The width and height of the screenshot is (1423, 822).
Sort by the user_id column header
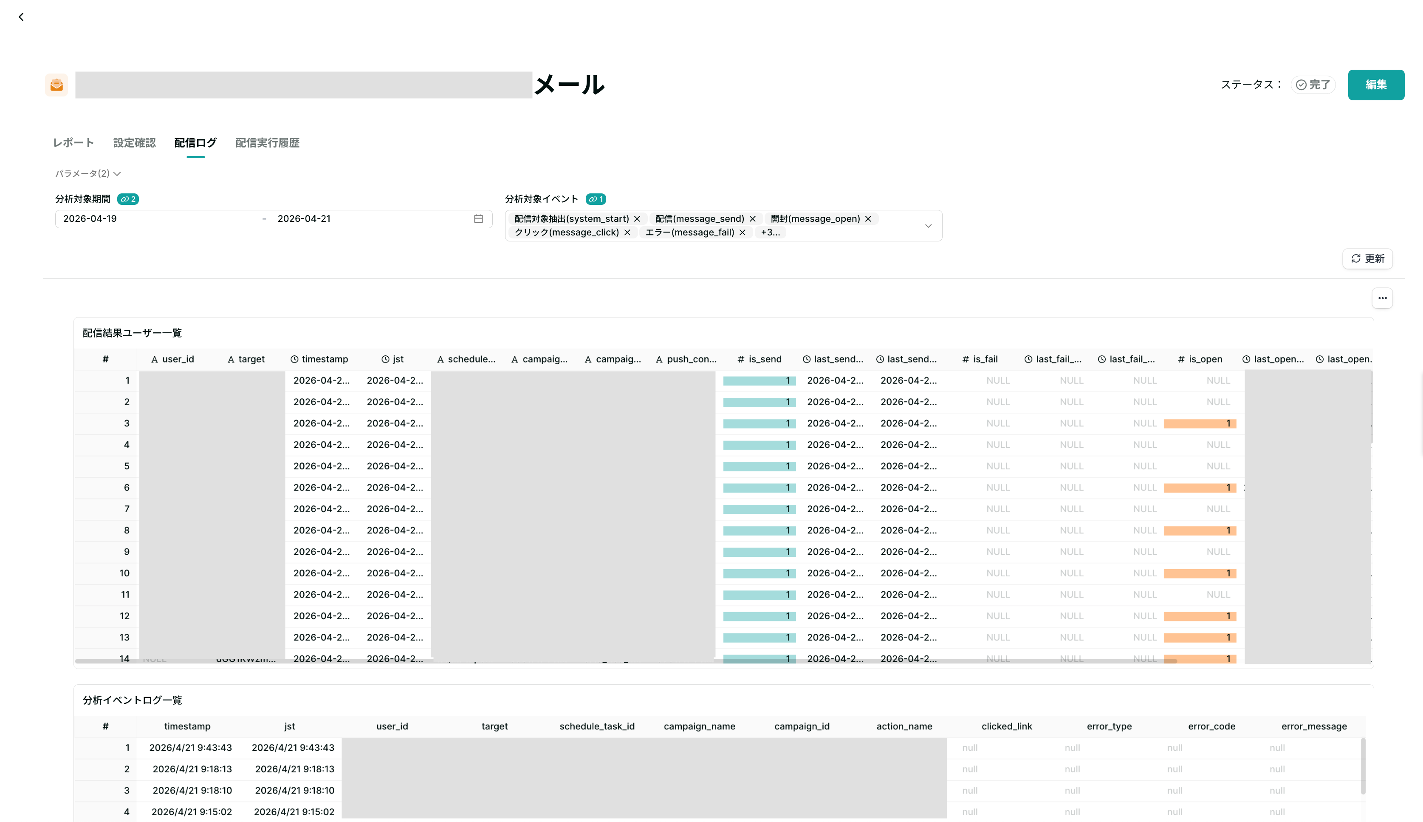tap(172, 359)
